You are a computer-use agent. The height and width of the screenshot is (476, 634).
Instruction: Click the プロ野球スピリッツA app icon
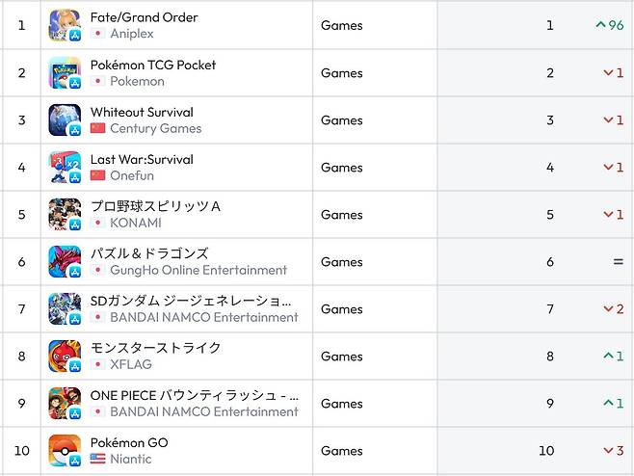65,214
